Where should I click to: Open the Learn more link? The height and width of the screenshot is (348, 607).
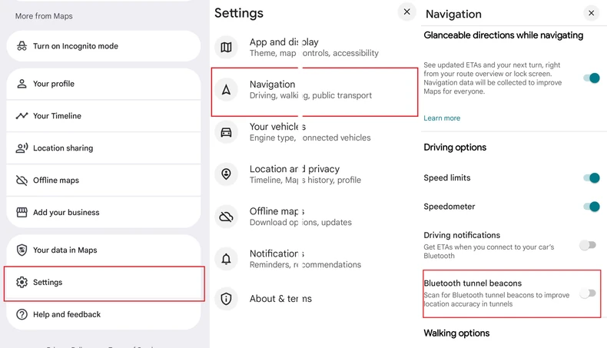[x=442, y=118]
